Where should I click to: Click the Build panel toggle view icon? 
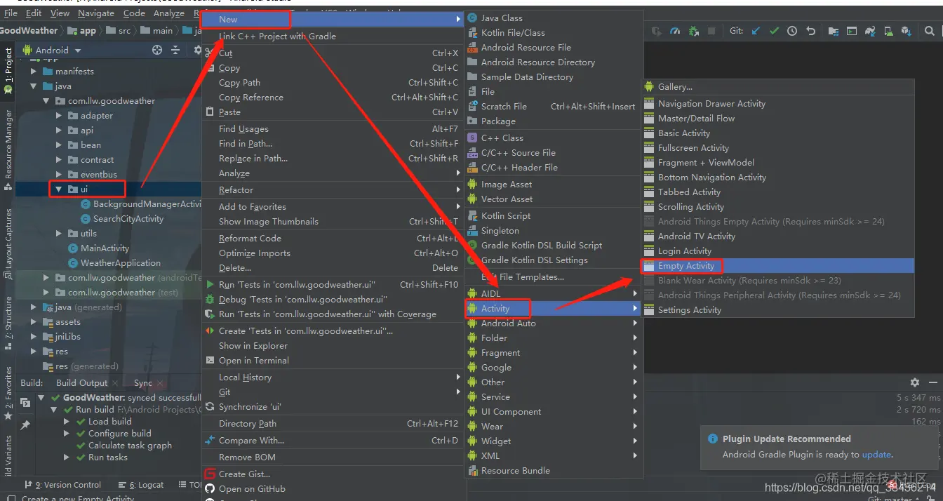pyautogui.click(x=25, y=403)
